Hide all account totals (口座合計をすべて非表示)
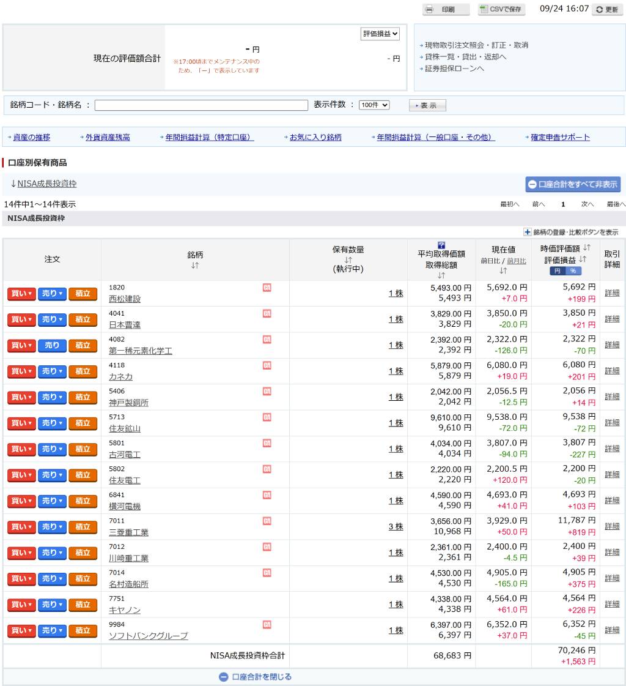Screen dimensions: 626x686 [573, 185]
